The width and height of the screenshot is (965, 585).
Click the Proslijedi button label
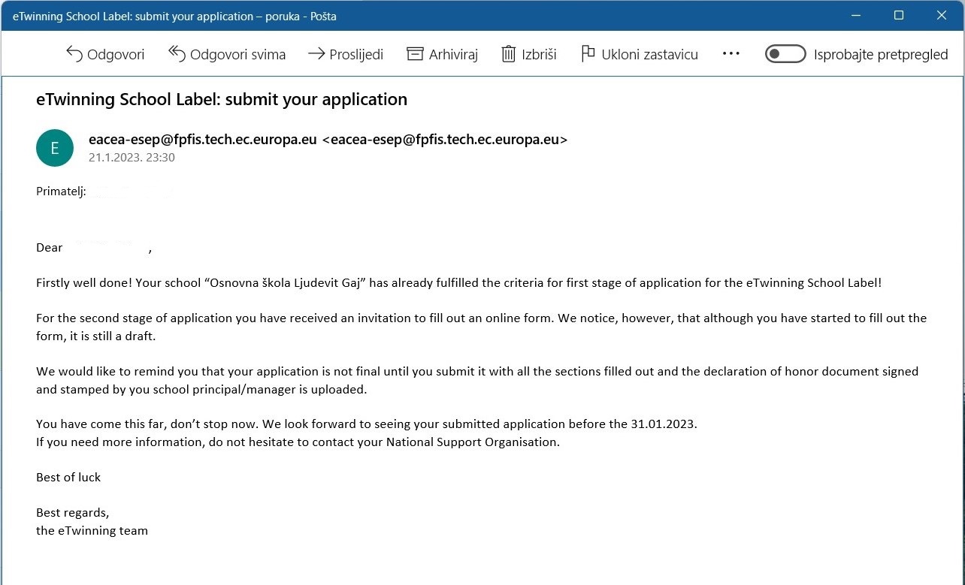pyautogui.click(x=356, y=54)
